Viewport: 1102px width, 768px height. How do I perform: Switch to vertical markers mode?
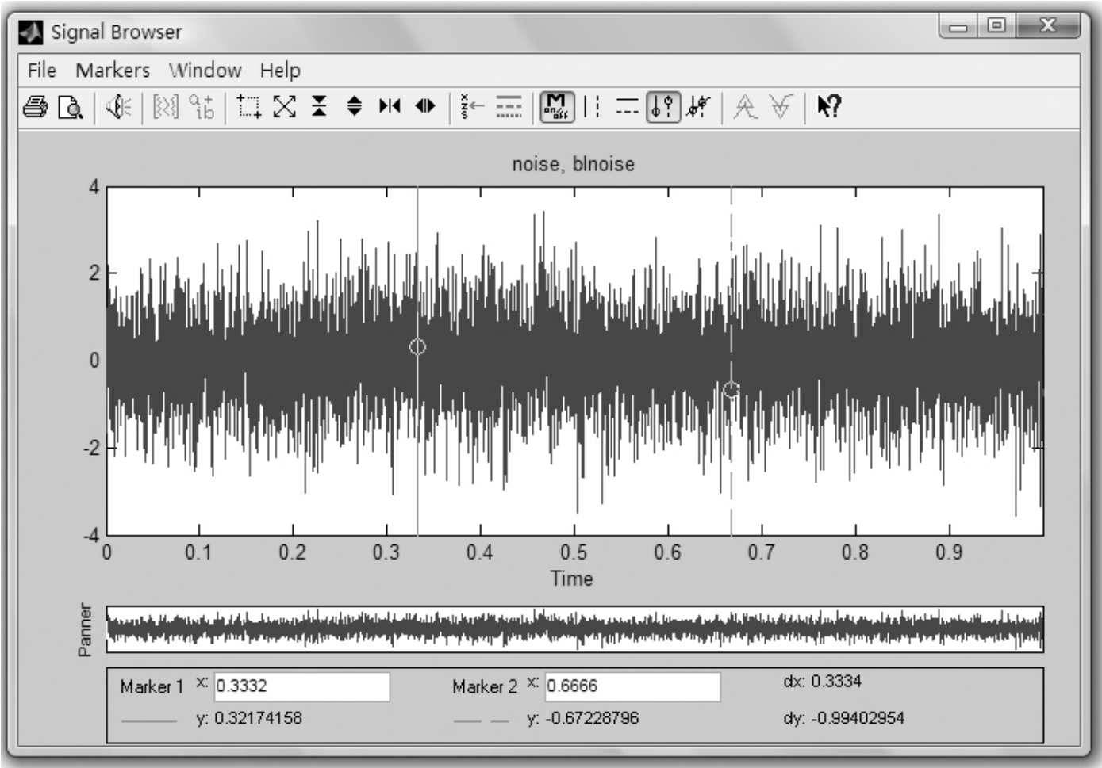pos(592,106)
